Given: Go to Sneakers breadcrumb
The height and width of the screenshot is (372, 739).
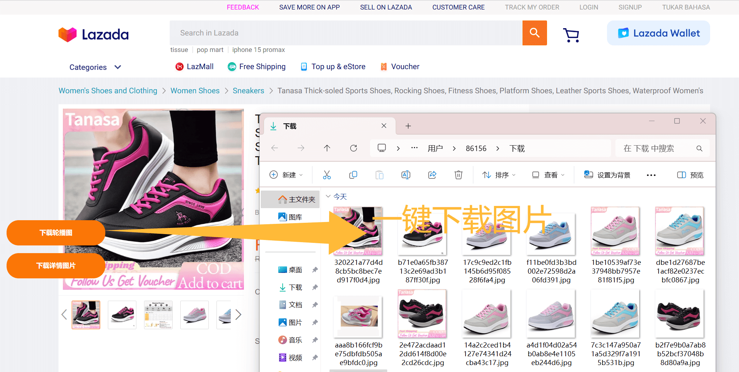Looking at the screenshot, I should pyautogui.click(x=248, y=91).
